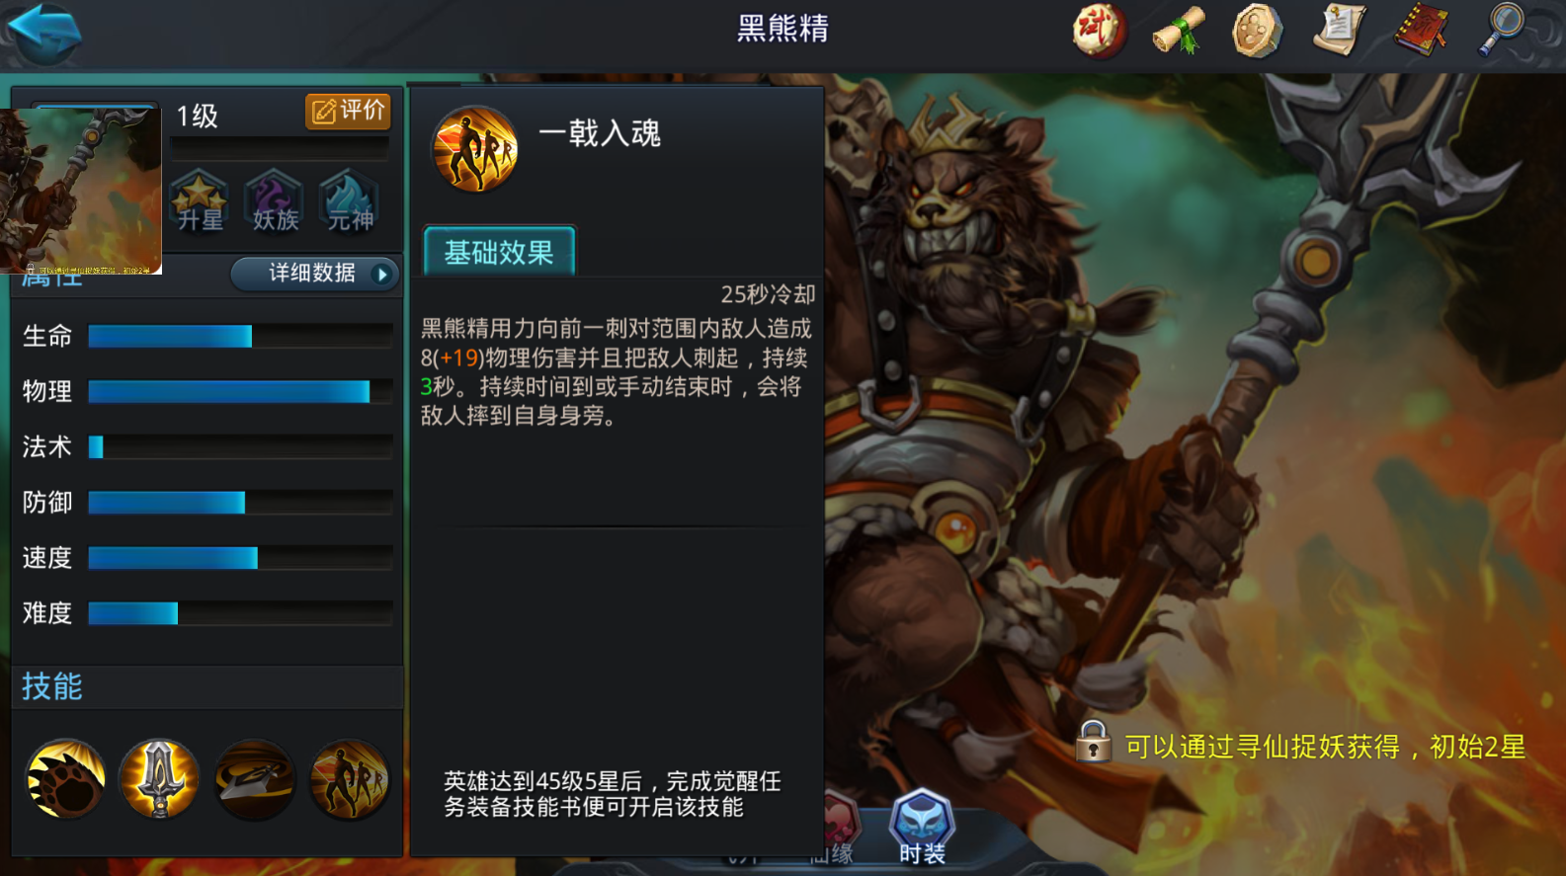Open the paper scroll note icon
The width and height of the screenshot is (1566, 876).
pos(1339,31)
